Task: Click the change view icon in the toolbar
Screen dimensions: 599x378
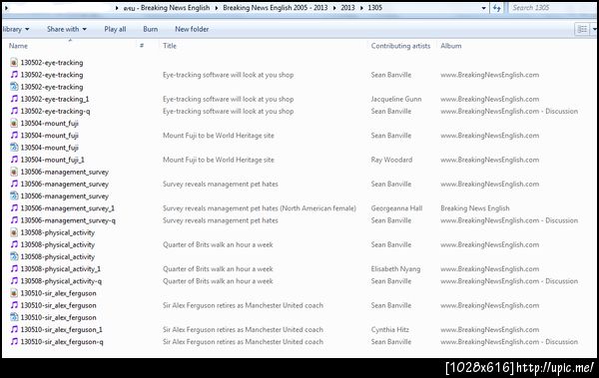Action: (x=582, y=29)
